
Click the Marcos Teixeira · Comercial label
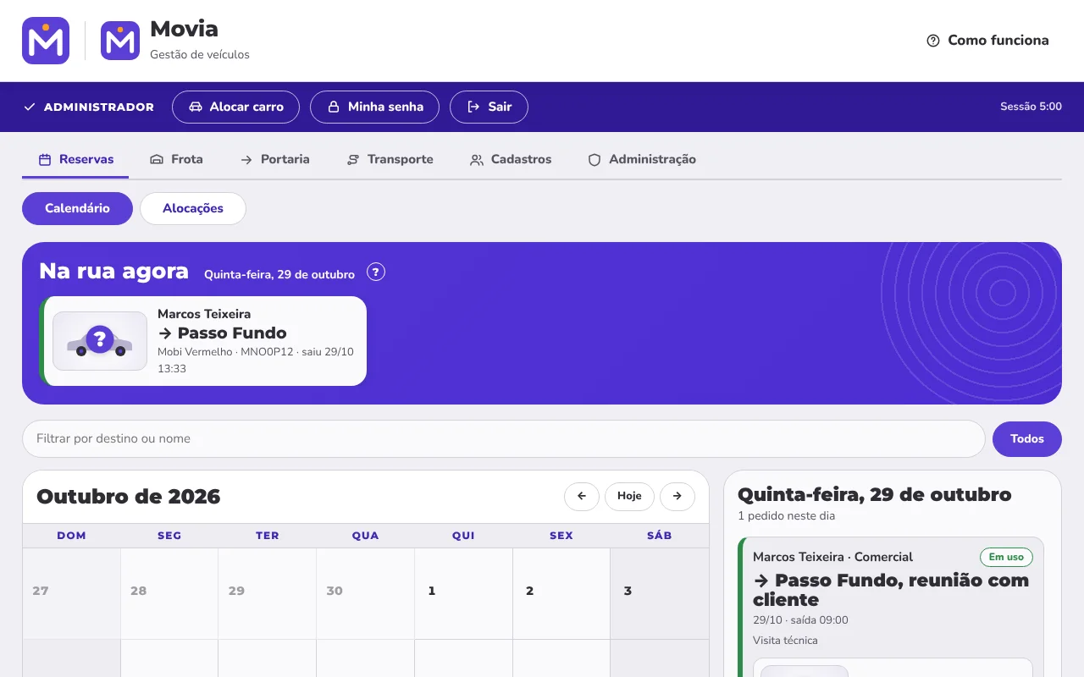832,557
